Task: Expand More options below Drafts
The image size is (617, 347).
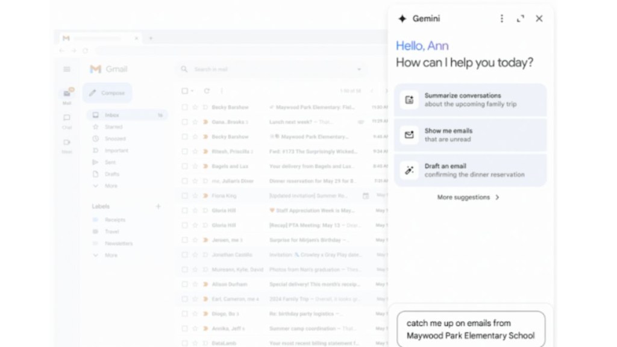Action: click(x=110, y=186)
